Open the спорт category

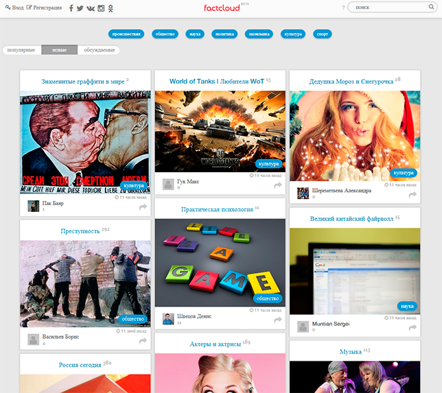tap(323, 34)
